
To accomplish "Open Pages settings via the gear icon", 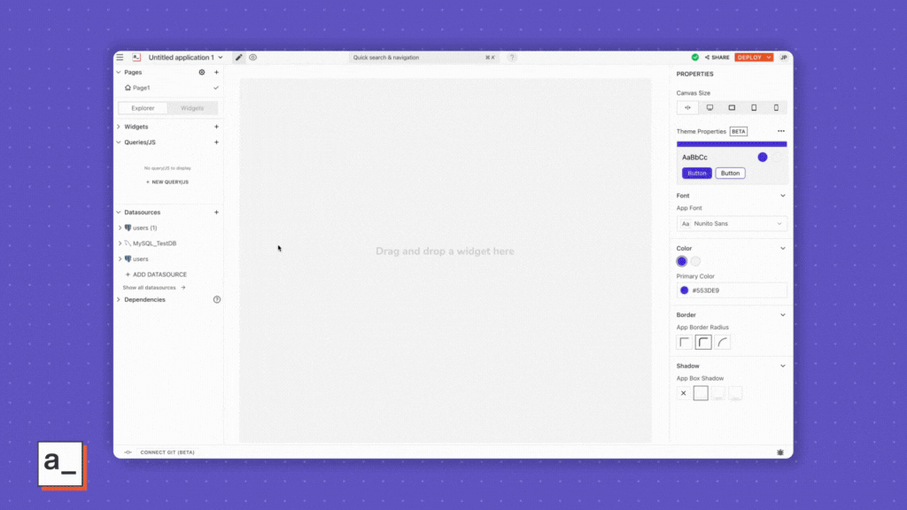I will (x=202, y=73).
